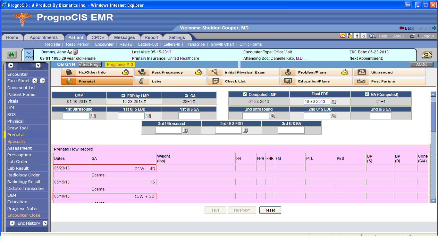Click sidebar scroll-down arrow icon
The image size is (438, 241).
(x=38, y=66)
